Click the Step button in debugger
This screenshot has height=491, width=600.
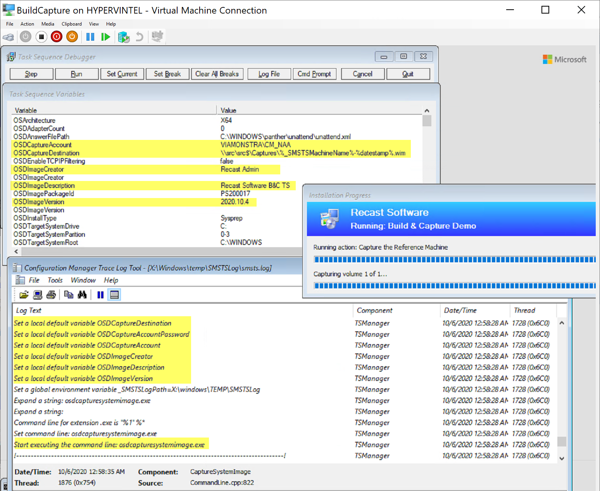pos(31,74)
